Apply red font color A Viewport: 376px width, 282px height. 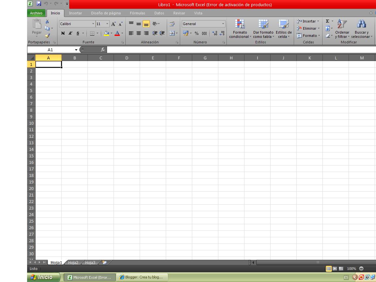click(x=117, y=33)
